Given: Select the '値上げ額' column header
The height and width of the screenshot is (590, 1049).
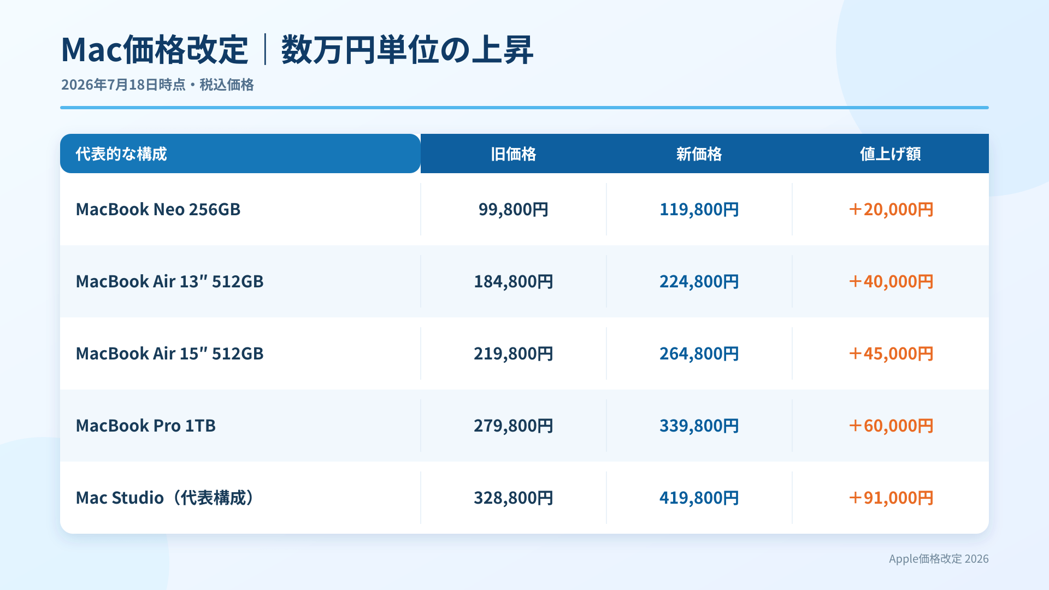Looking at the screenshot, I should (x=890, y=154).
